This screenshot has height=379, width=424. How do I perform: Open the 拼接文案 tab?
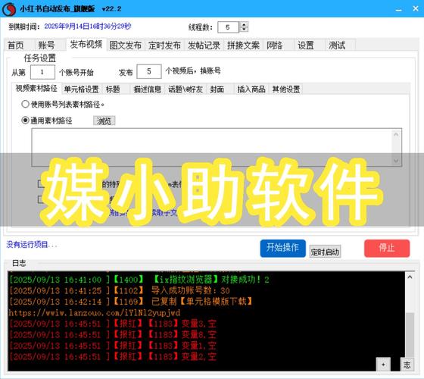(243, 45)
